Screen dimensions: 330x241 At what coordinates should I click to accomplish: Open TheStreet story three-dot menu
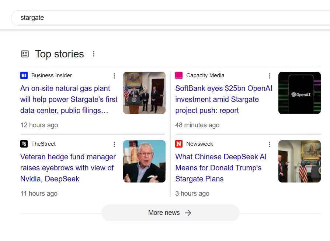point(114,144)
